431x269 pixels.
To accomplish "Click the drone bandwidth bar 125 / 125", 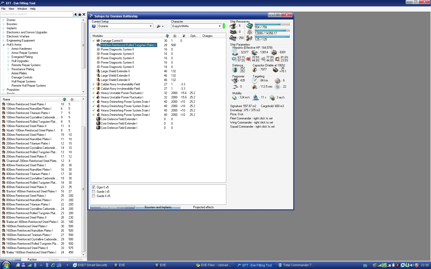I will 272,37.
